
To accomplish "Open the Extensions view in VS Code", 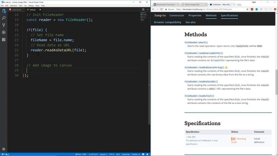I will click(x=4, y=39).
